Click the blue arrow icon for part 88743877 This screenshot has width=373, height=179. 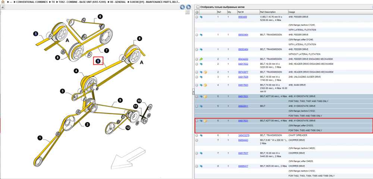click(201, 72)
